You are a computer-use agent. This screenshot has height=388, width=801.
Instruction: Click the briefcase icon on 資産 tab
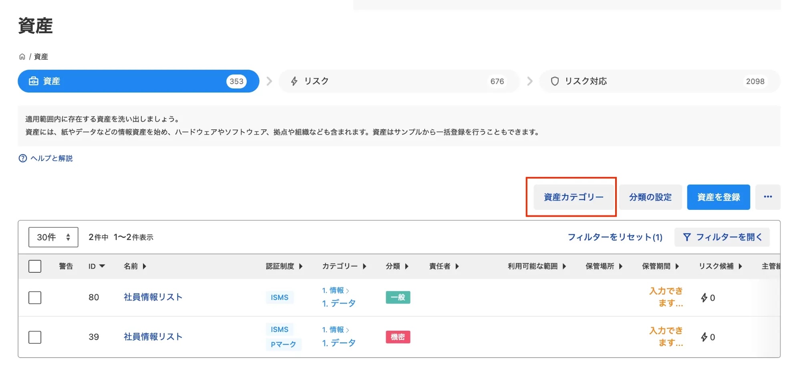coord(34,81)
